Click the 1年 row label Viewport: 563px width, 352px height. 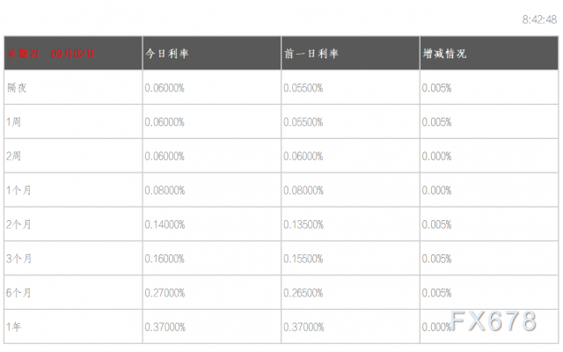coord(13,327)
